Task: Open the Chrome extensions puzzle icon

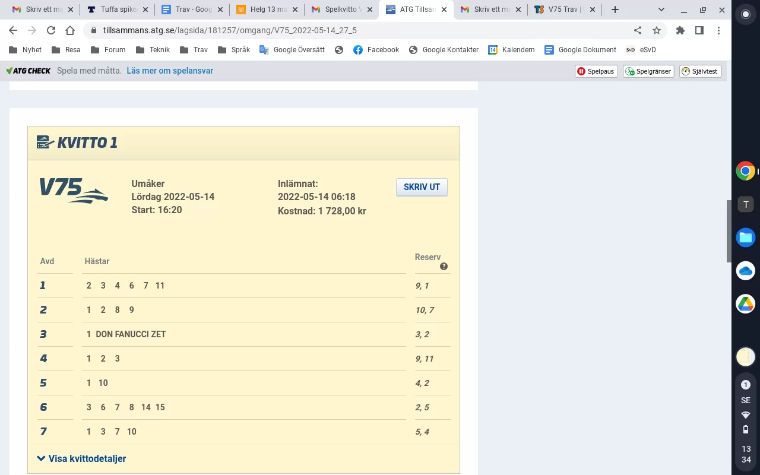Action: point(680,30)
